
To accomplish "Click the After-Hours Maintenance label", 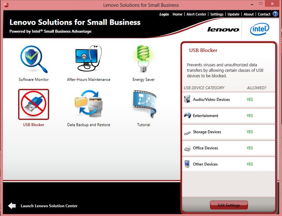I will (88, 79).
